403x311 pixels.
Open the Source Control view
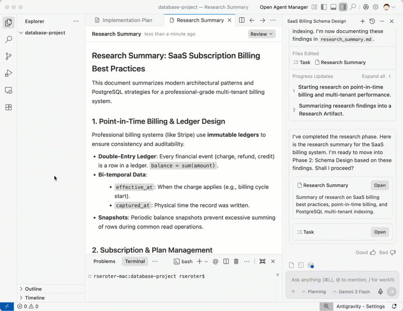click(8, 56)
